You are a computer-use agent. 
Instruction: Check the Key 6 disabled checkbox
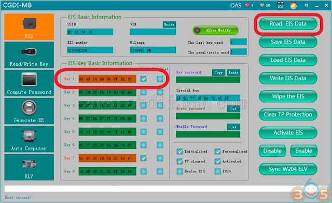click(160, 145)
